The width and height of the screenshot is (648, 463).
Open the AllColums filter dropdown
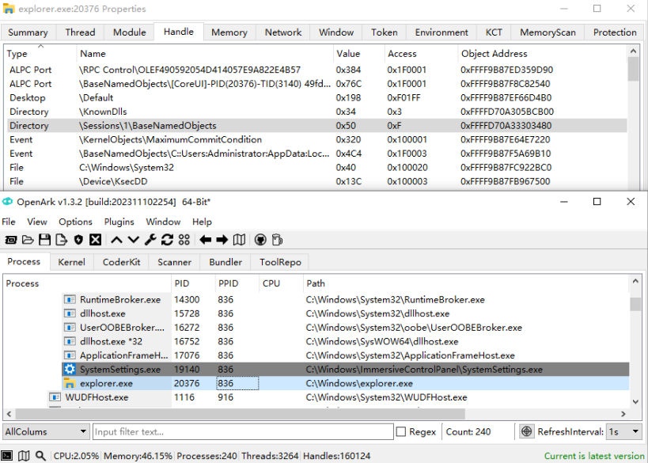pos(45,431)
